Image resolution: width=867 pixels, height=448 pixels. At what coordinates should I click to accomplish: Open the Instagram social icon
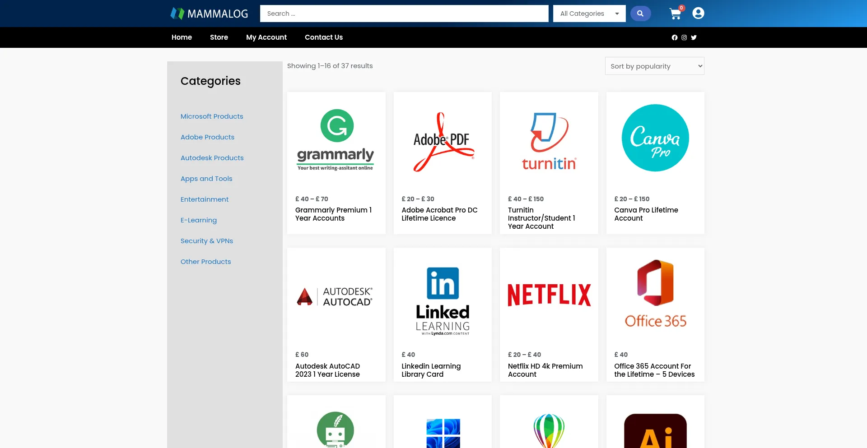(684, 37)
